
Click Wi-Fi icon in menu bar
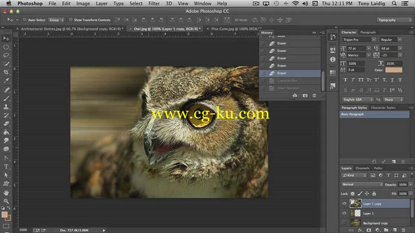(x=296, y=4)
